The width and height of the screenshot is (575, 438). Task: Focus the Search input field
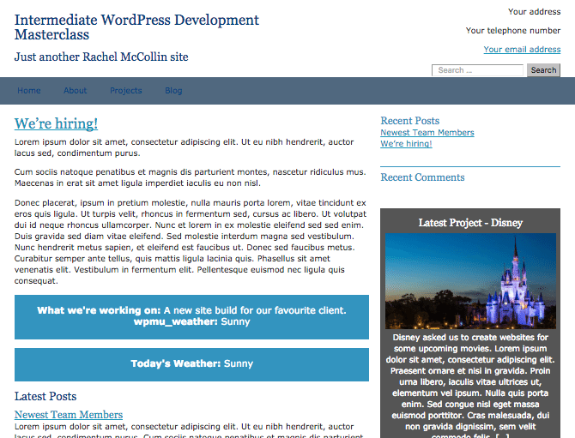point(477,70)
